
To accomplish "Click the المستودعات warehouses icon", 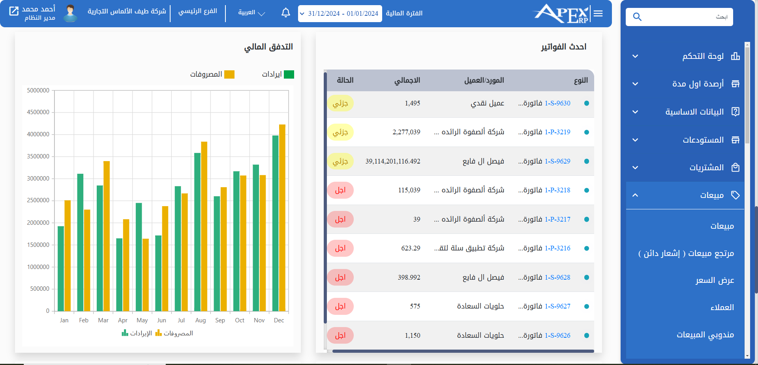I will (735, 139).
